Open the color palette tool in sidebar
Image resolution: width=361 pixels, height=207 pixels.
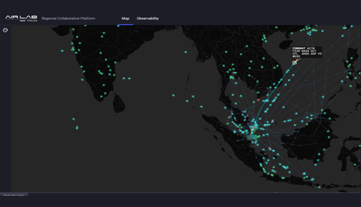pos(5,30)
